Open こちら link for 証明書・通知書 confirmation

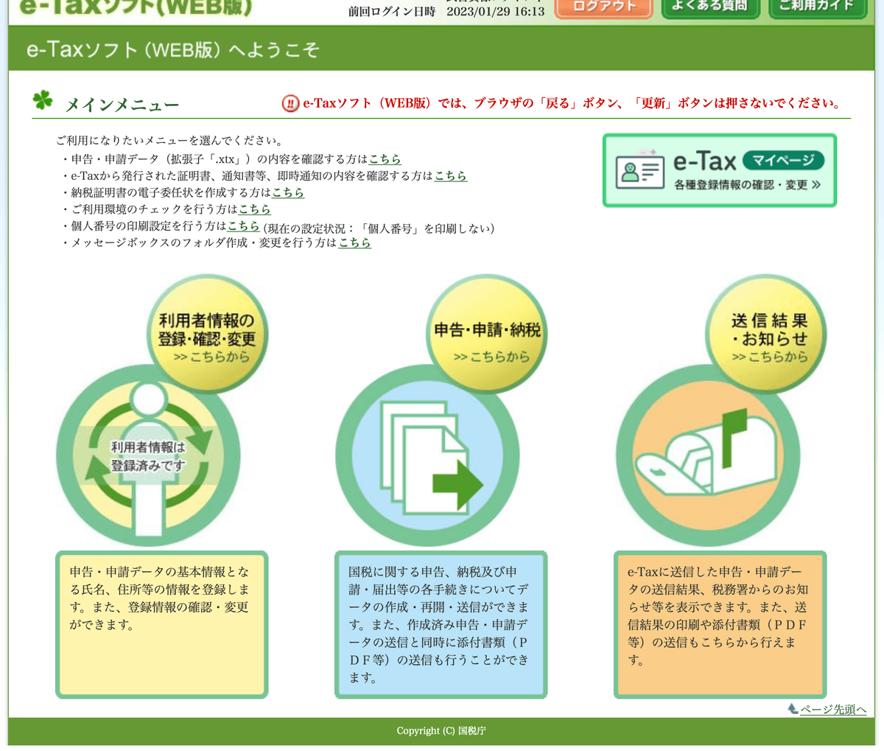click(450, 175)
